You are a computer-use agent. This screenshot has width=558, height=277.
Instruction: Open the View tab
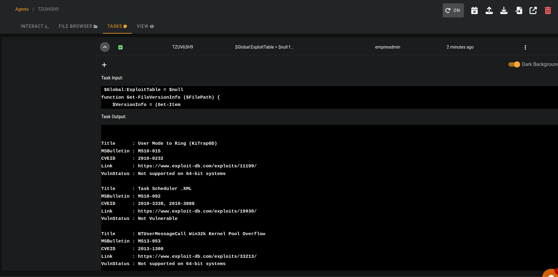pos(145,26)
